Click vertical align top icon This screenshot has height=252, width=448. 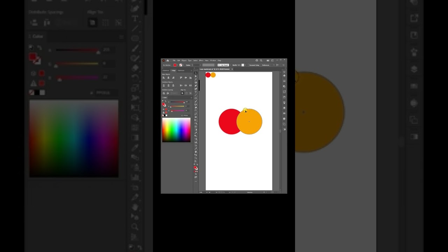pos(181,77)
